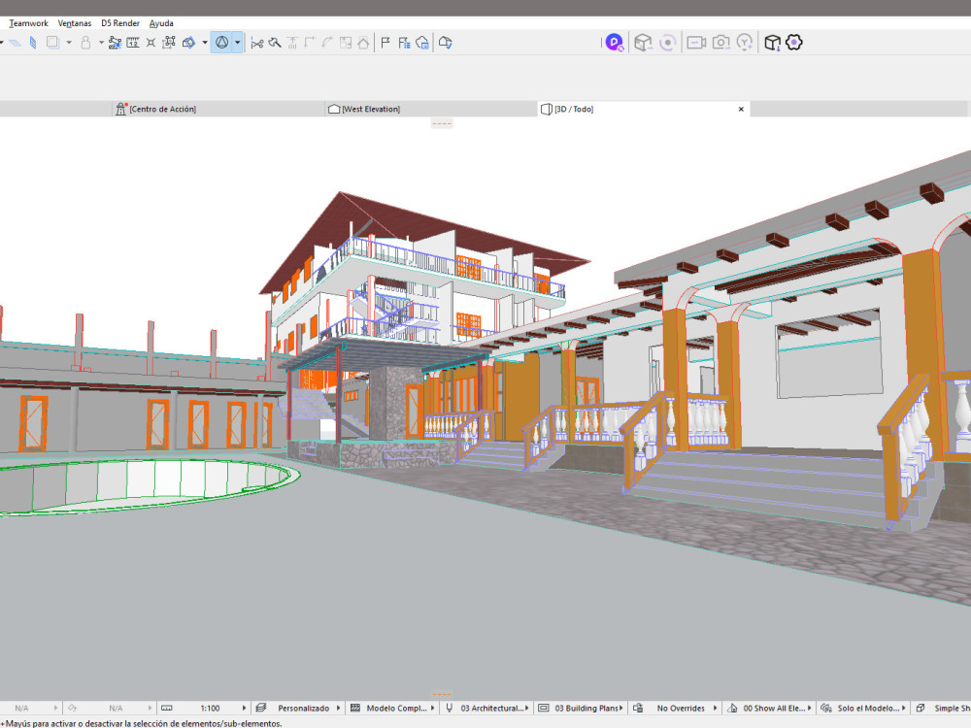The width and height of the screenshot is (971, 728).
Task: Click the crossed arrows explode icon
Action: click(151, 43)
